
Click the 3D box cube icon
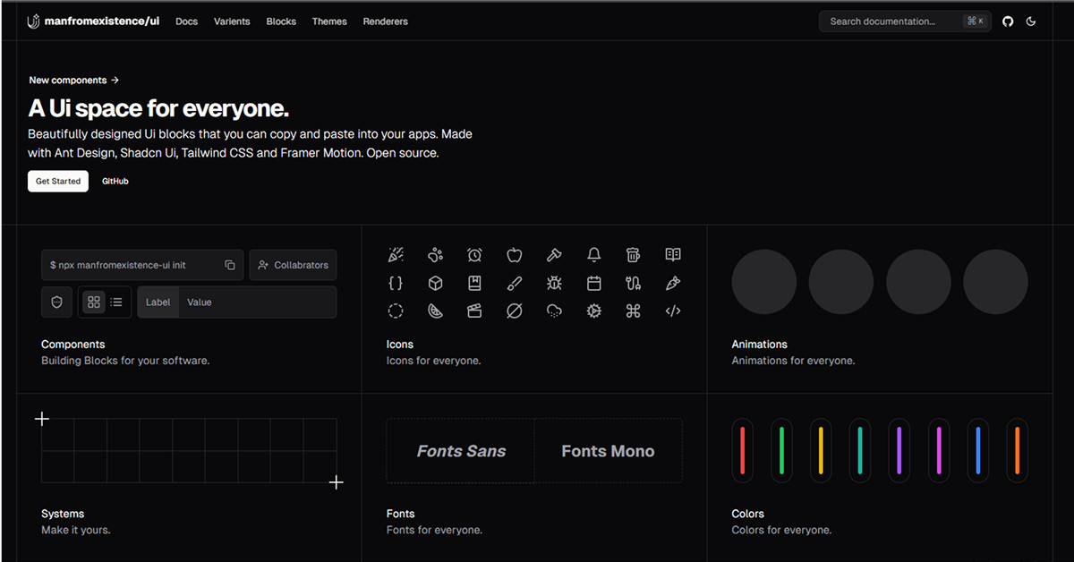point(435,283)
